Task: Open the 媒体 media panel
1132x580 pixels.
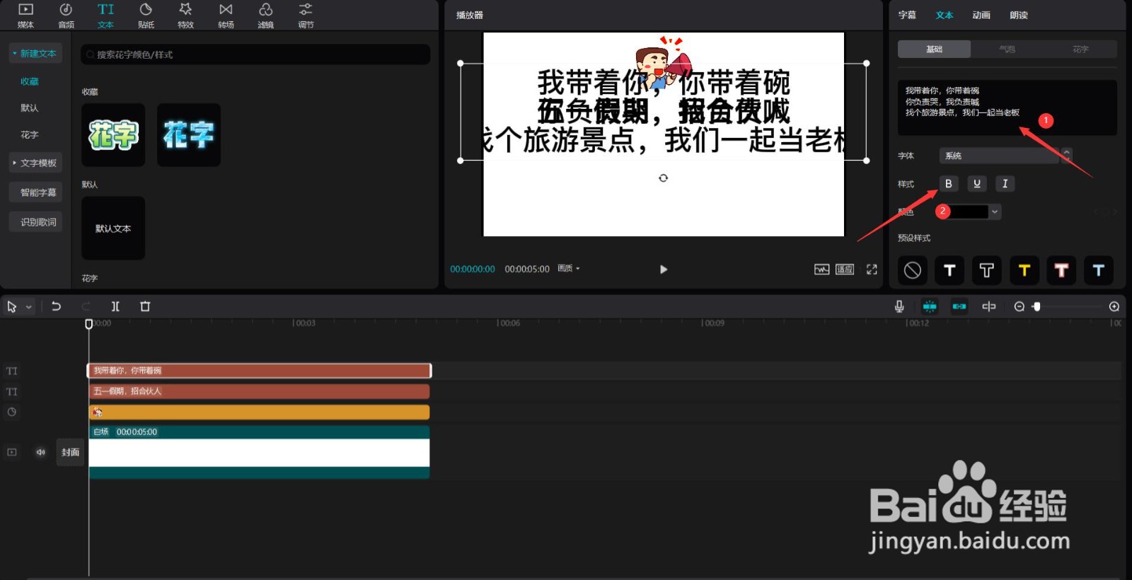Action: [x=25, y=15]
